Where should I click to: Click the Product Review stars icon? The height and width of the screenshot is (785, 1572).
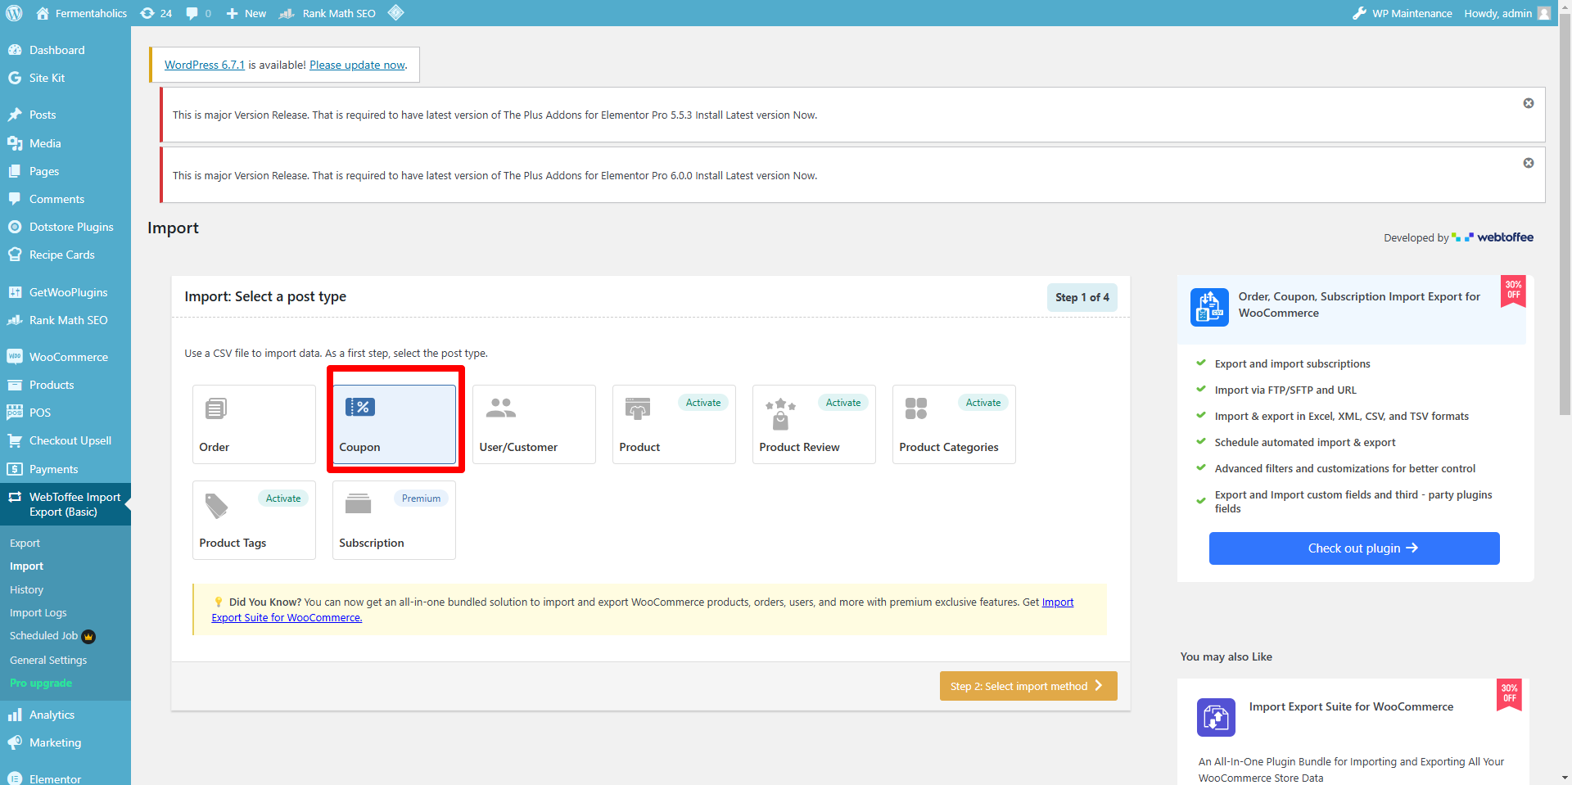[x=780, y=413]
